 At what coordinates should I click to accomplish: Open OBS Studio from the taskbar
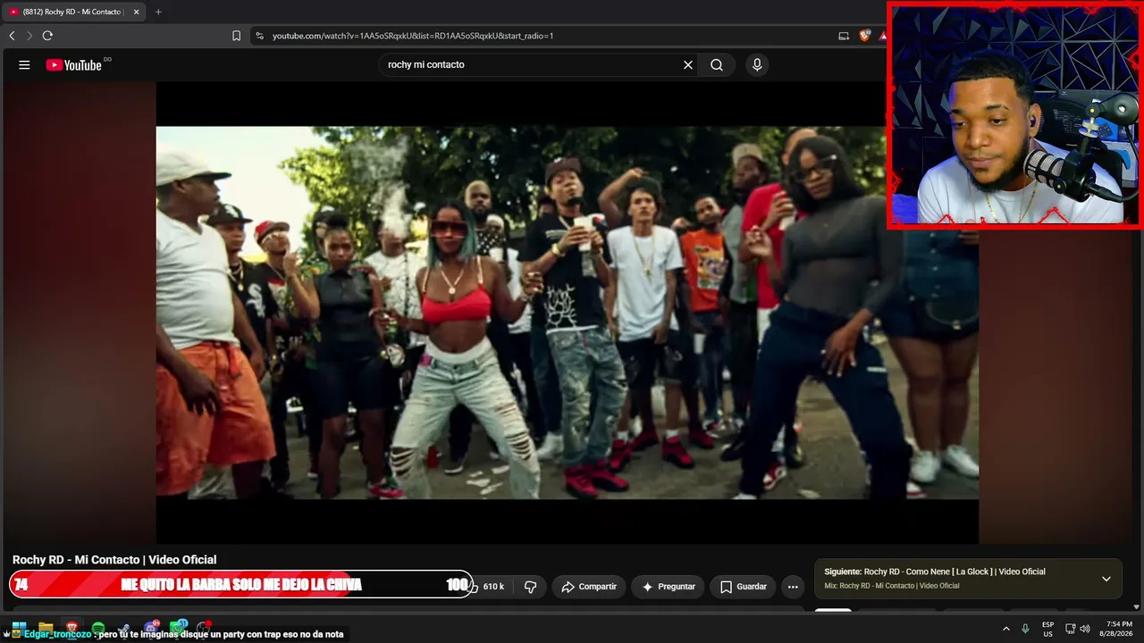click(x=205, y=628)
